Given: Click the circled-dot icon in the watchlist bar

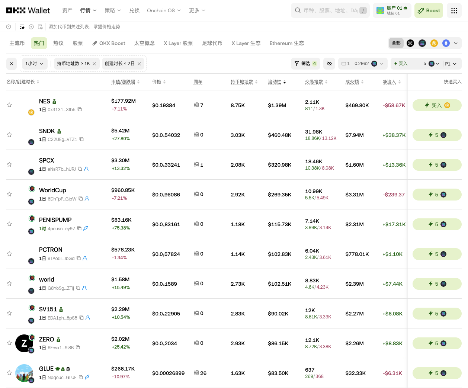Looking at the screenshot, I should [31, 27].
